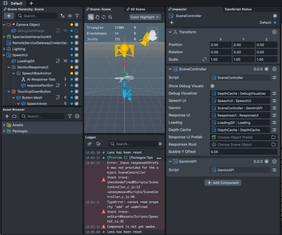Click options icon for Speech Ui field
Image resolution: width=282 pixels, height=235 pixels.
pyautogui.click(x=274, y=101)
